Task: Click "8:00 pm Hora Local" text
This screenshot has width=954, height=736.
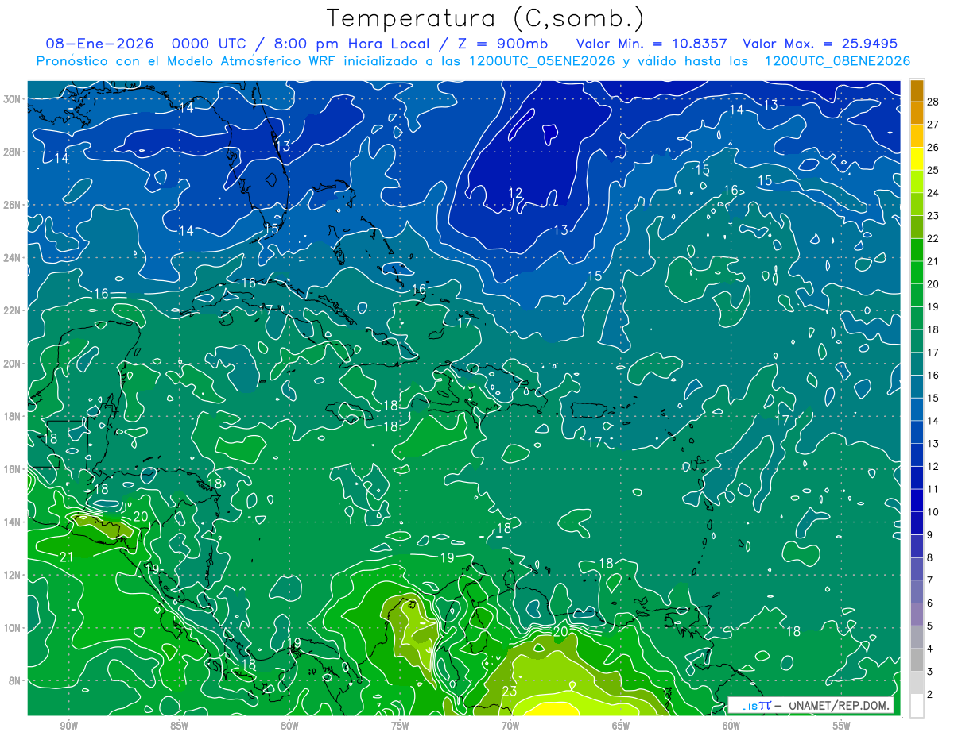Action: tap(353, 44)
